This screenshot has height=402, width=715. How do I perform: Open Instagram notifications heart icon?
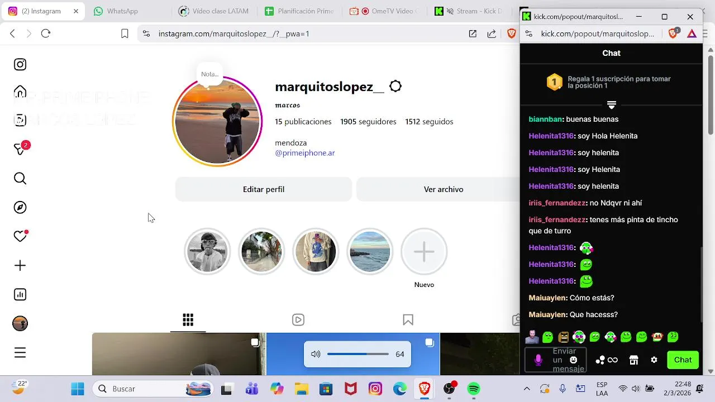click(20, 236)
